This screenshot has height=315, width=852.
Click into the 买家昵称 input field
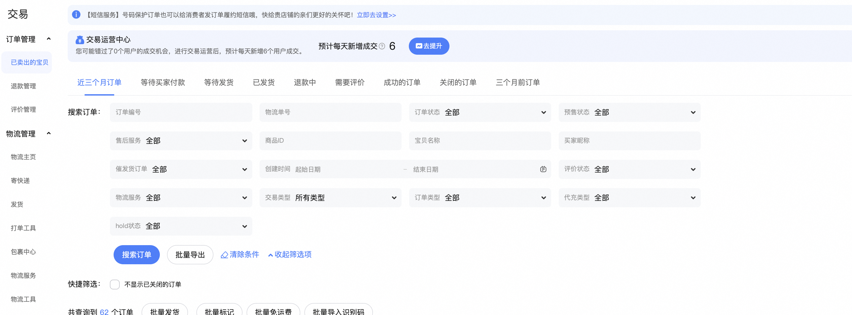tap(629, 141)
